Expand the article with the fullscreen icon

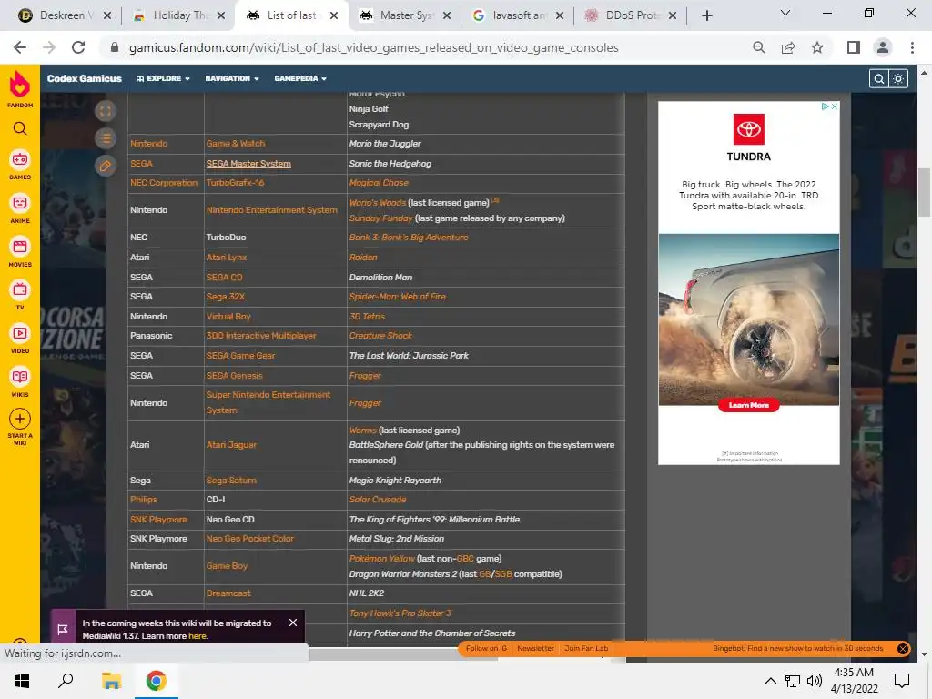[x=106, y=110]
